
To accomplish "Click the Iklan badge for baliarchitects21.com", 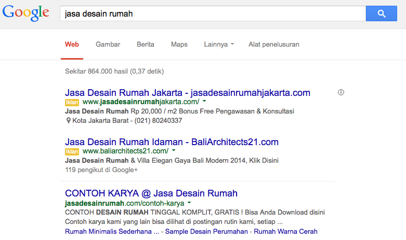I will (x=72, y=151).
